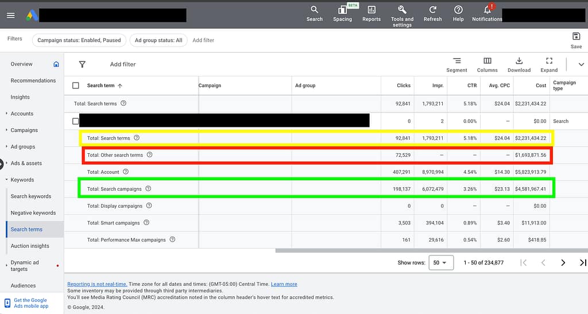Modify table Columns
The width and height of the screenshot is (588, 314).
(x=487, y=64)
